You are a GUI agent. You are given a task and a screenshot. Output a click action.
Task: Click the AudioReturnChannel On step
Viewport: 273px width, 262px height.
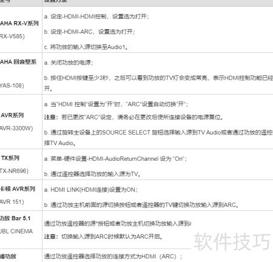coord(115,159)
